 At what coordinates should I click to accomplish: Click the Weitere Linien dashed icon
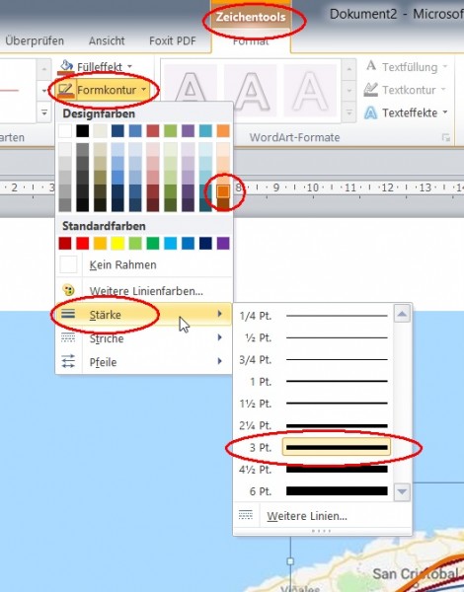[246, 515]
